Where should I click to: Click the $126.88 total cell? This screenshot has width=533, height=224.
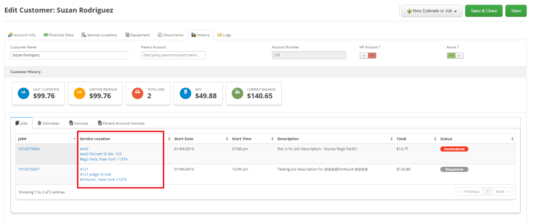click(x=403, y=169)
